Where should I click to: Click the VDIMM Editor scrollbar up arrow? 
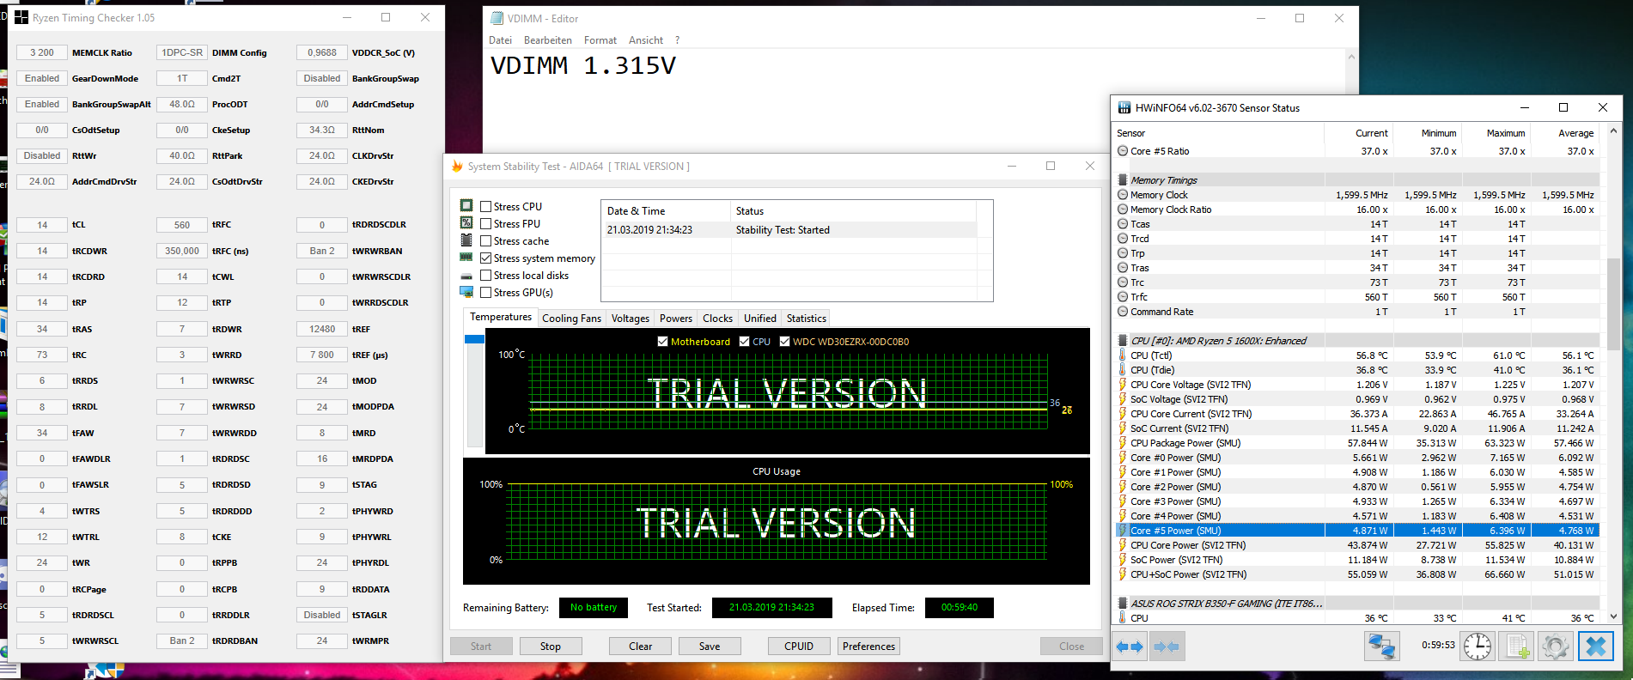click(x=1351, y=57)
